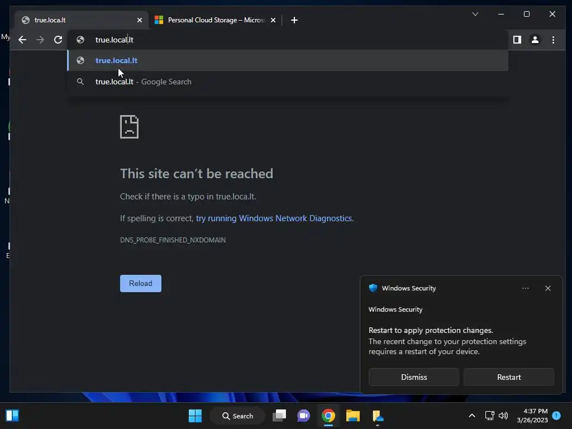Open the notification center badge
The height and width of the screenshot is (429, 572).
(556, 415)
